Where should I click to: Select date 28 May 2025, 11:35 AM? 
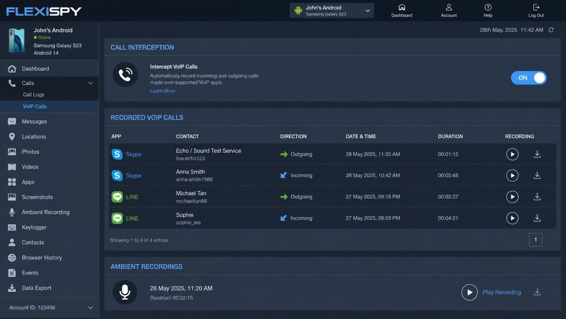(x=372, y=154)
